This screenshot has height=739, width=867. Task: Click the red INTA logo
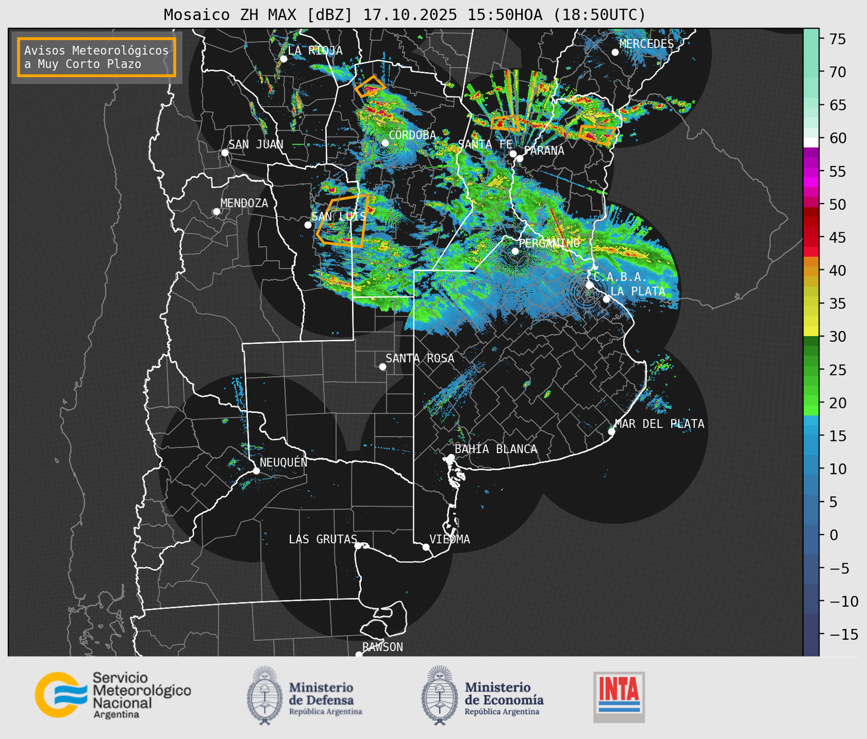point(619,697)
